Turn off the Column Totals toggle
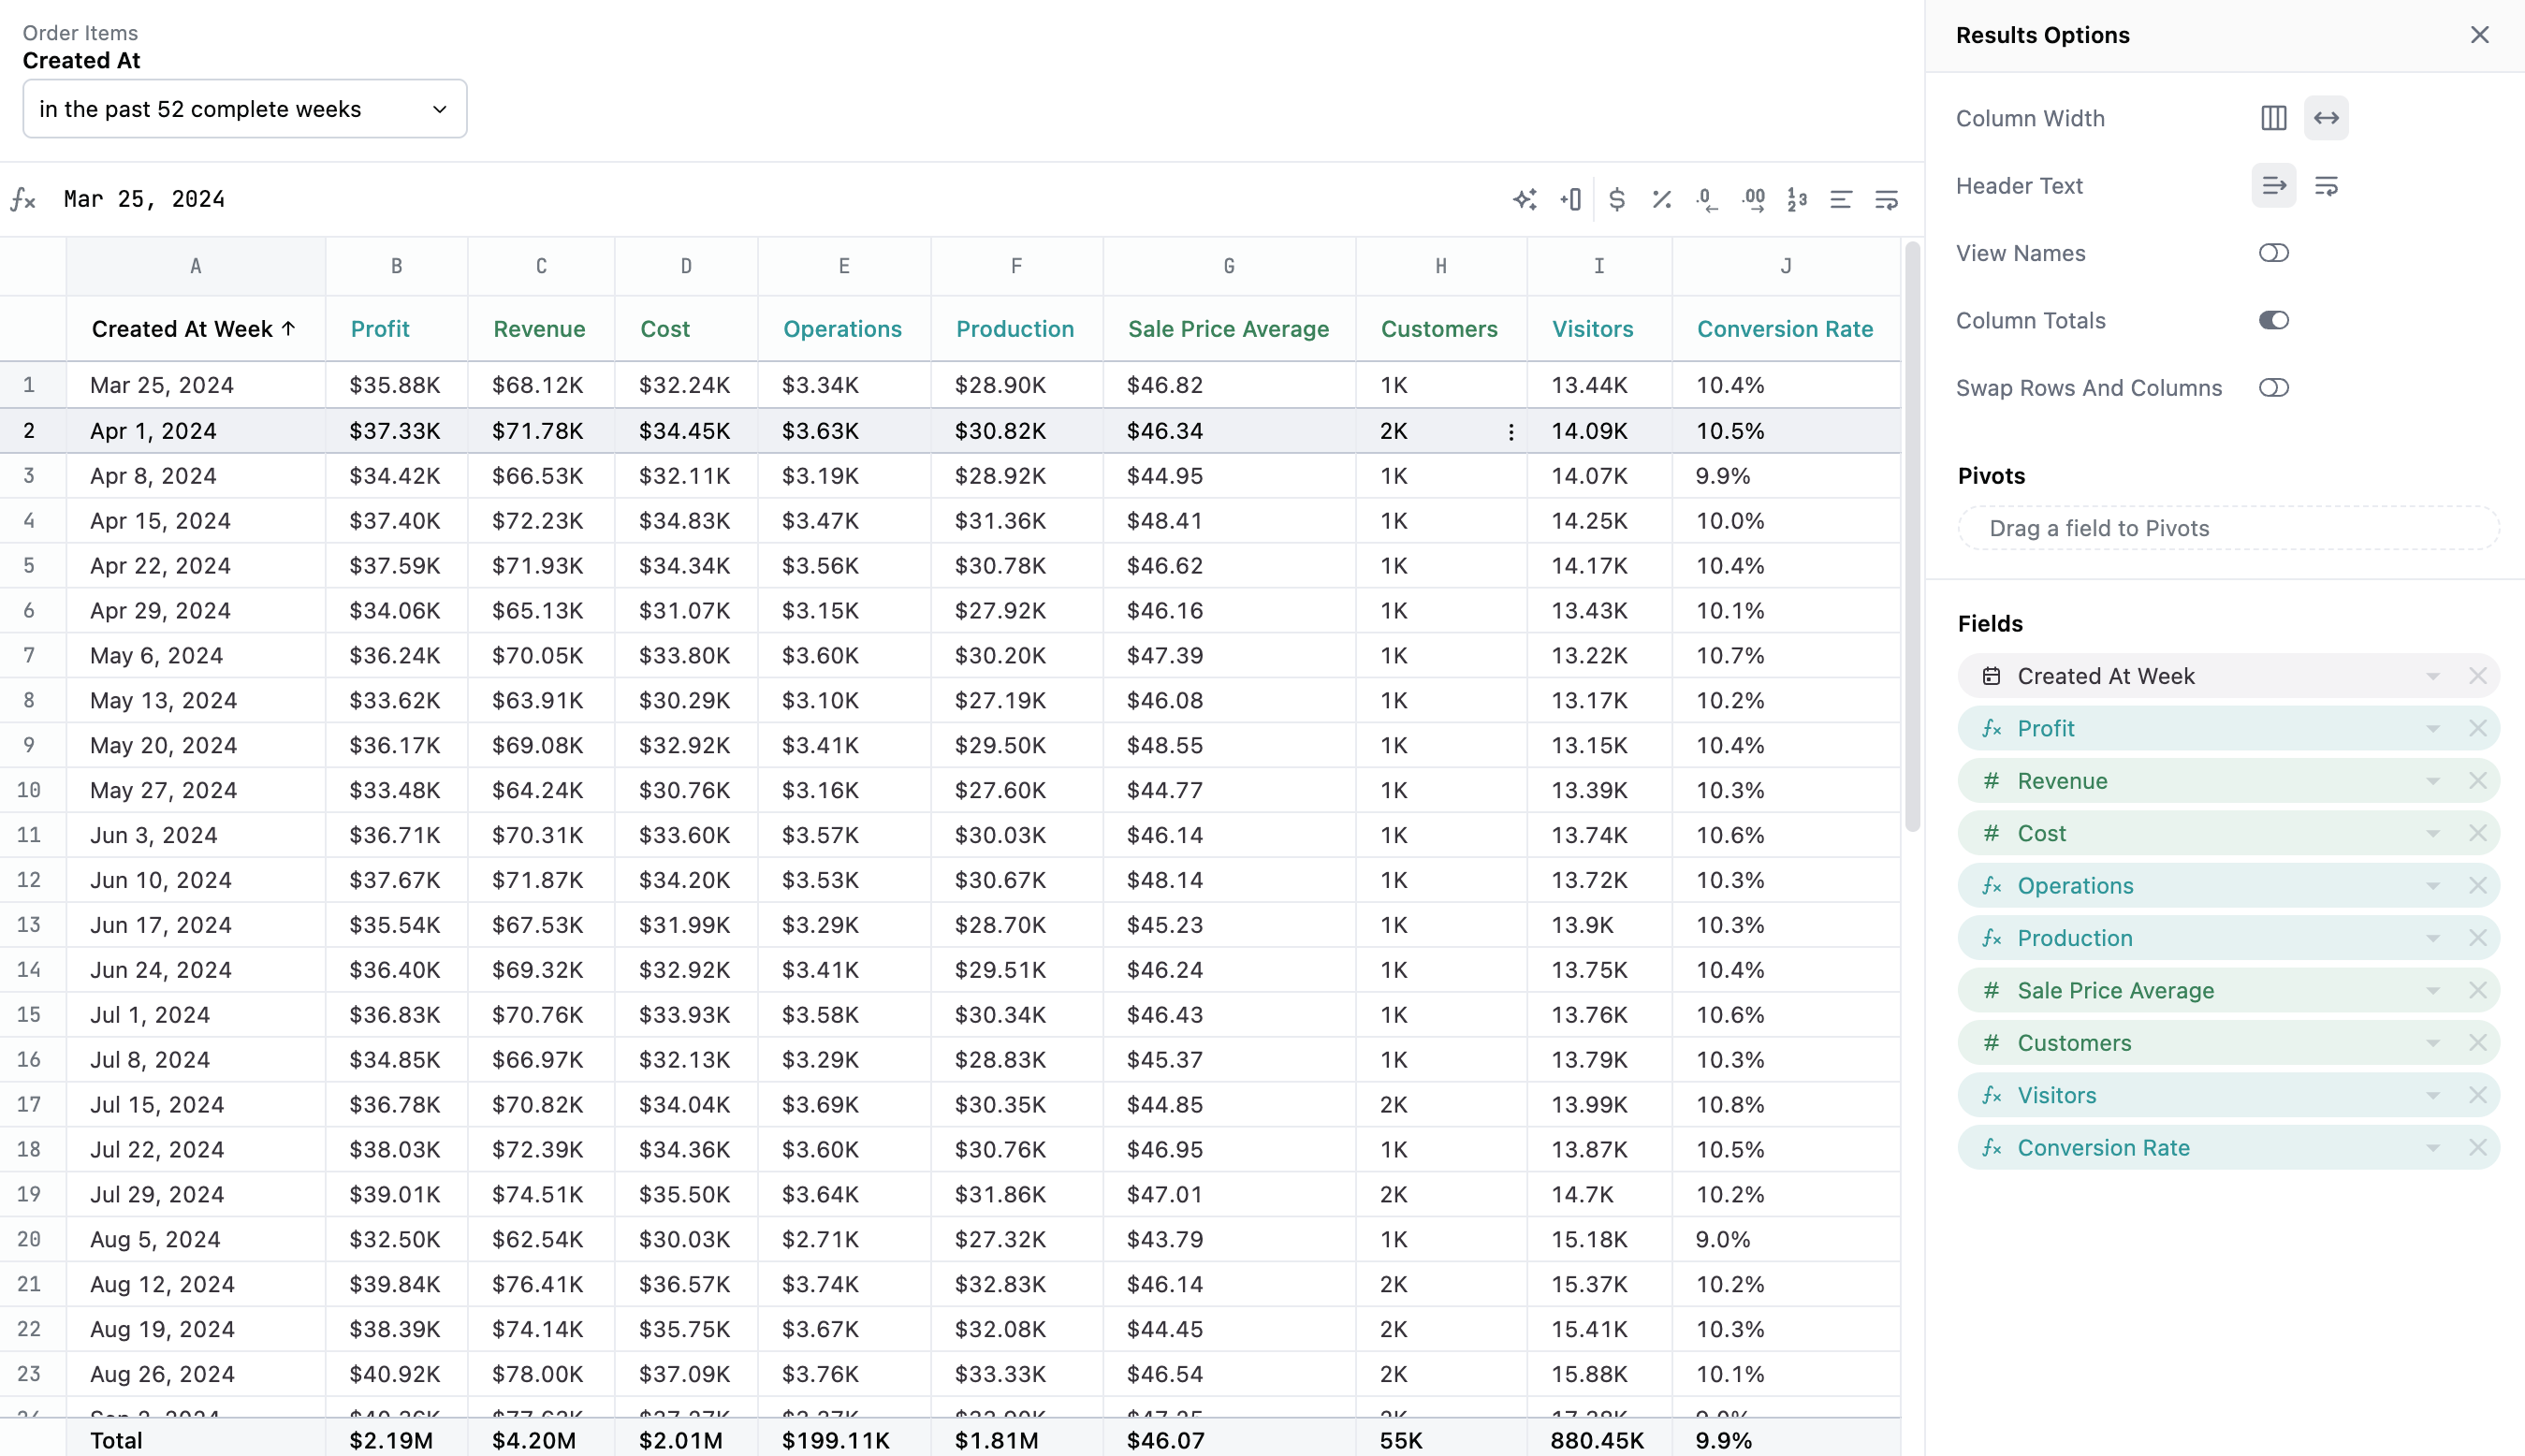2525x1456 pixels. (2273, 320)
